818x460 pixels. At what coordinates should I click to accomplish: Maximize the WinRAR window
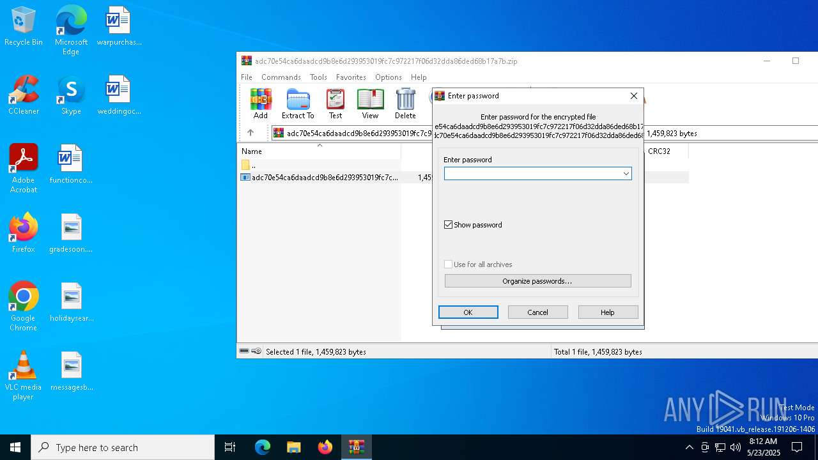(796, 61)
